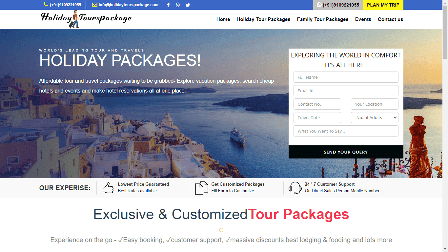The image size is (448, 252).
Task: Click the yellow PLAN MY TRIP button
Action: (x=383, y=5)
